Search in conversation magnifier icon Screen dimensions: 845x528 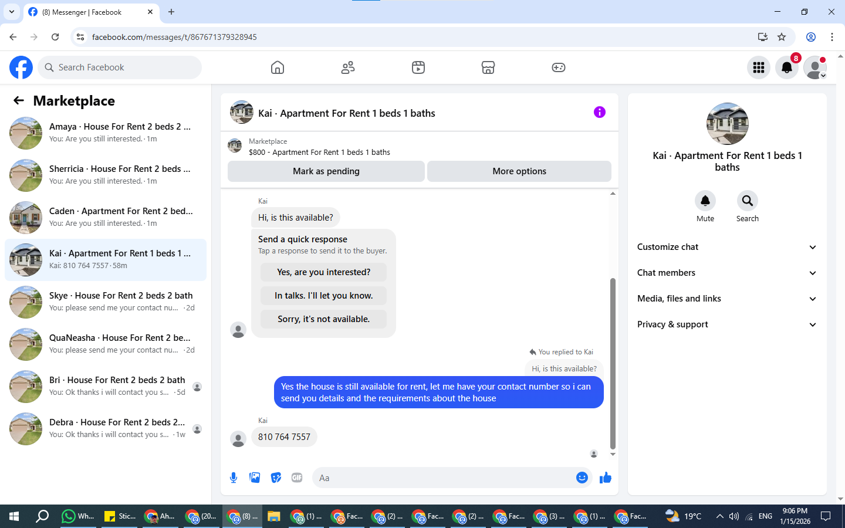[748, 201]
